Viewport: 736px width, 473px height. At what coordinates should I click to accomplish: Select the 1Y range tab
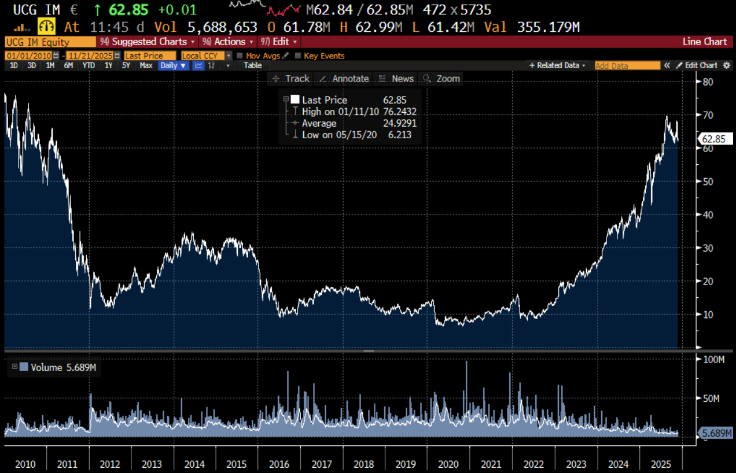(x=108, y=65)
